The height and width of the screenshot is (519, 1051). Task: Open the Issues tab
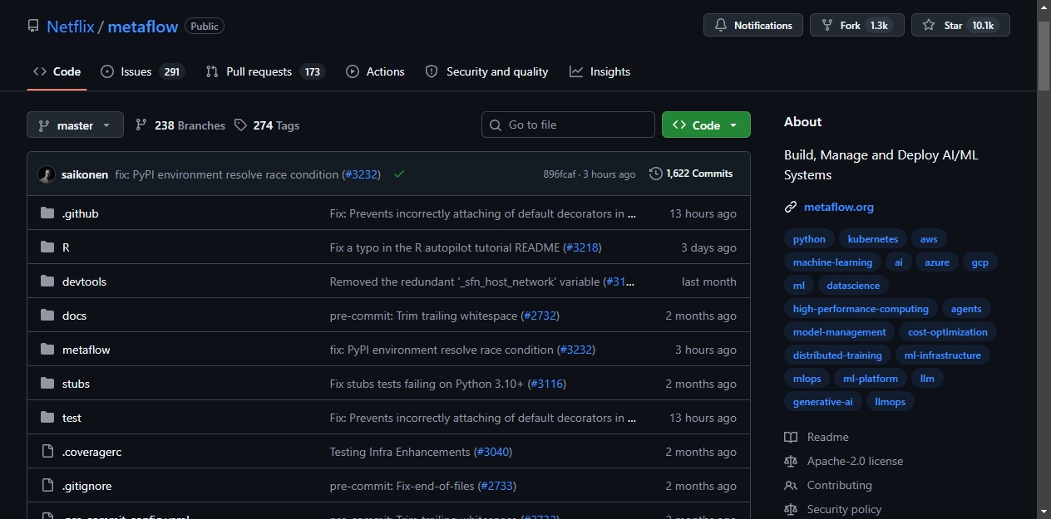(142, 71)
